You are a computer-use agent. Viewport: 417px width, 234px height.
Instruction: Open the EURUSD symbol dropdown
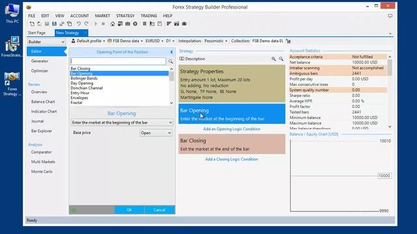click(154, 41)
